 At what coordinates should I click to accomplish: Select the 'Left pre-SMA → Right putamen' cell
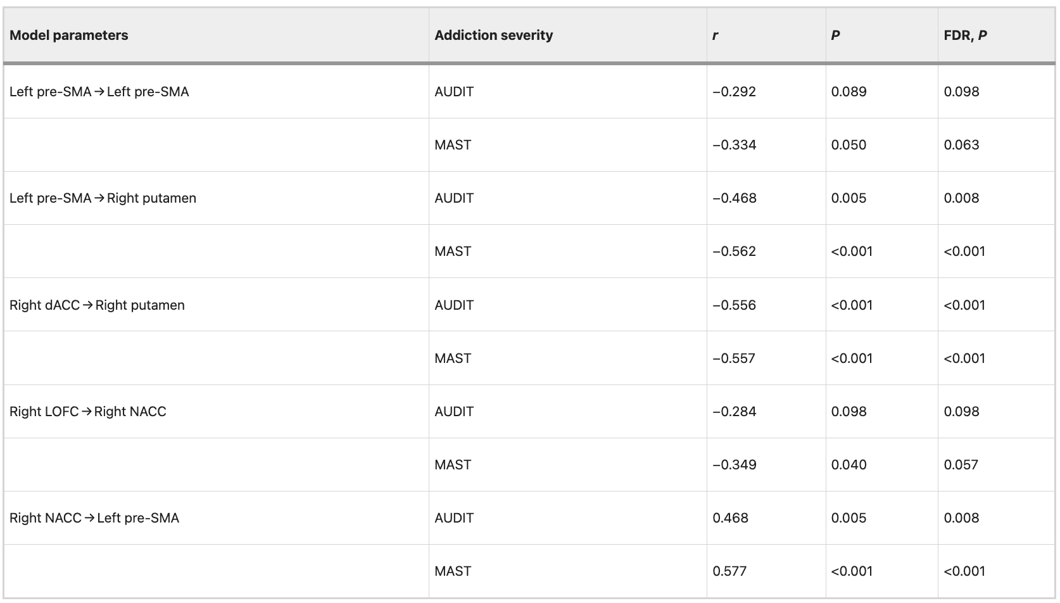coord(103,198)
